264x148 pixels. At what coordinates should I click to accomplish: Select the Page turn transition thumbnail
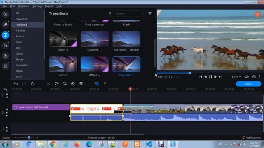tap(126, 64)
